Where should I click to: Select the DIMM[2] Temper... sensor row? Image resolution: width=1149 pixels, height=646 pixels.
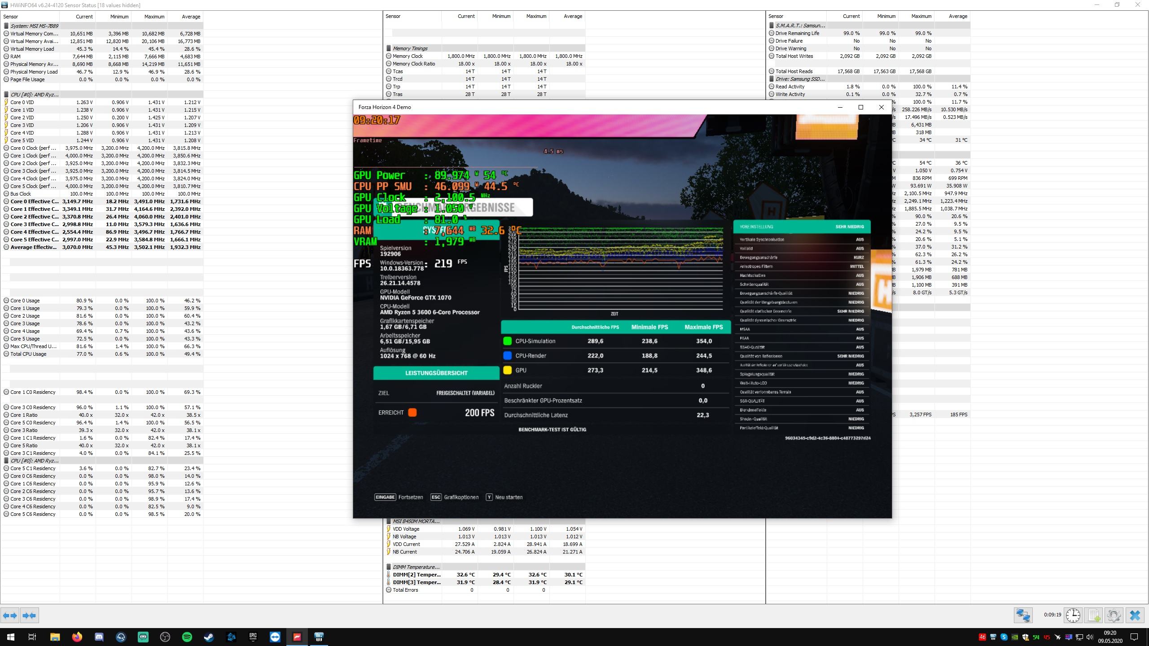pos(485,575)
